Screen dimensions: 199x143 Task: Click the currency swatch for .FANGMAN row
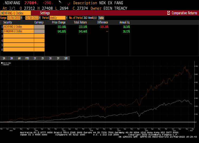pos(39,31)
